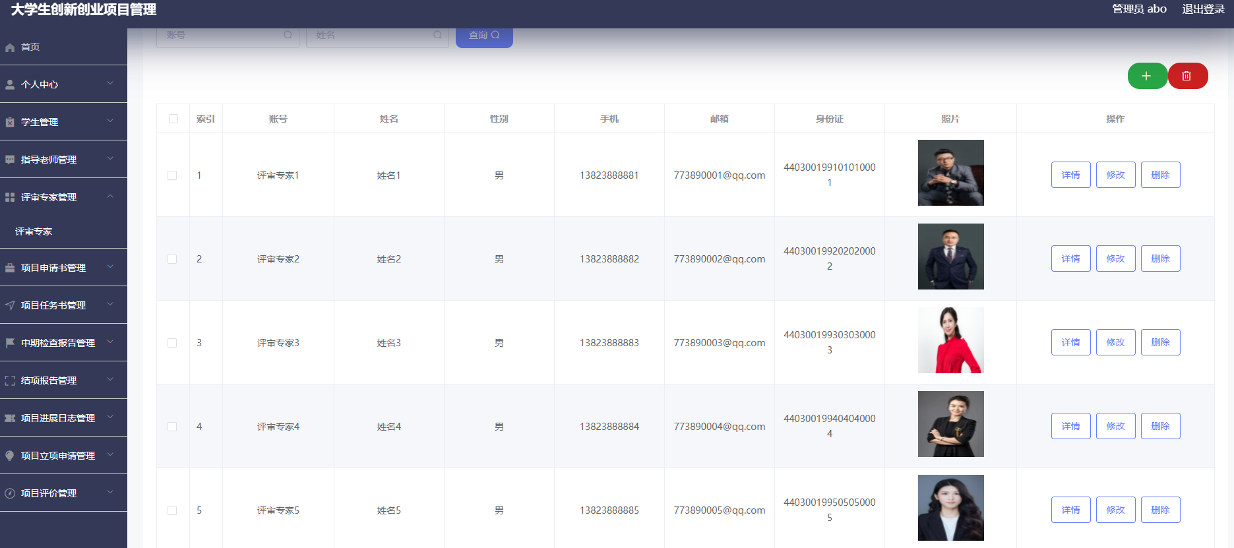The image size is (1234, 548).
Task: Click the green plus add button
Action: tap(1147, 76)
